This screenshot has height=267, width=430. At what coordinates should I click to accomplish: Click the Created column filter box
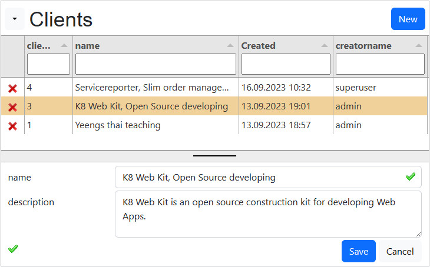[286, 64]
